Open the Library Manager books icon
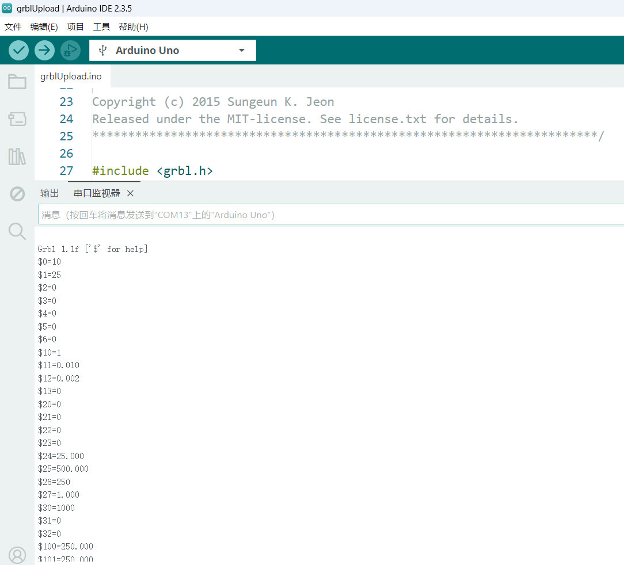This screenshot has width=624, height=565. 17,156
